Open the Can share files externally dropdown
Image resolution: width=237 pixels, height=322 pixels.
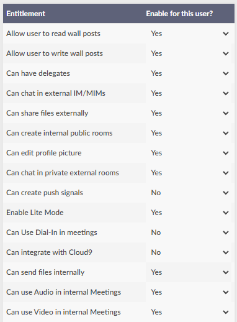[189, 113]
